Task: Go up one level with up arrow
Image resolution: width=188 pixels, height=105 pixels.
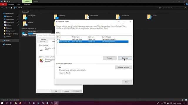Action: coord(11,8)
